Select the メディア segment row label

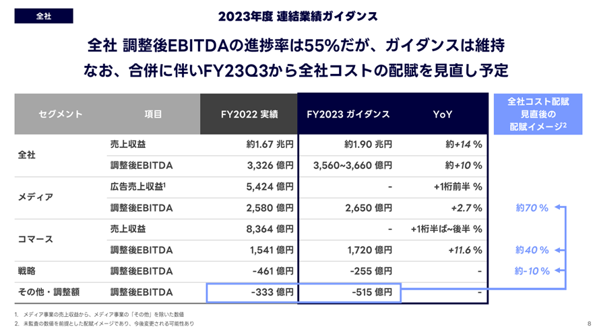[36, 197]
